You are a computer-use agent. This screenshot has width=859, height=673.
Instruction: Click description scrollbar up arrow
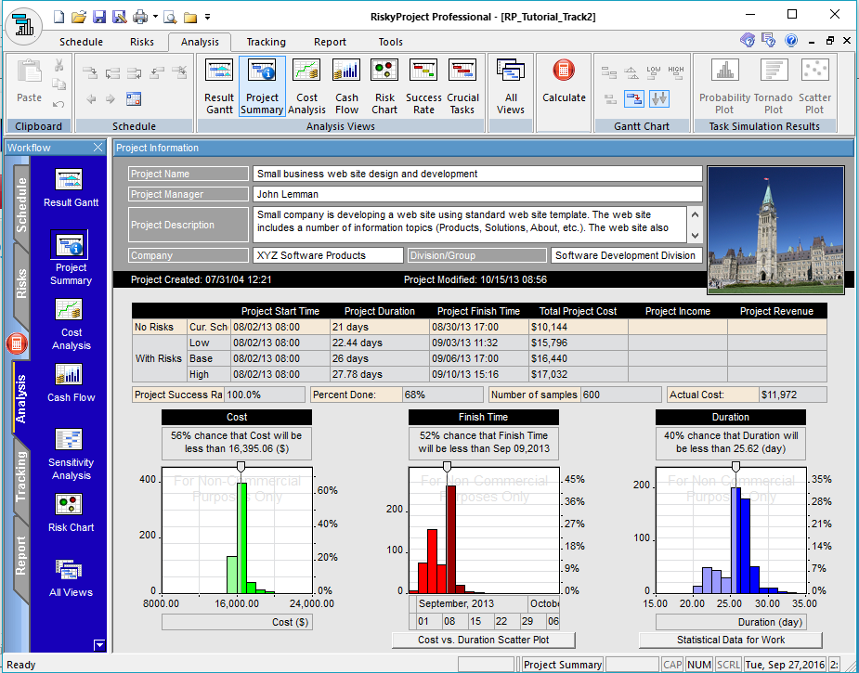pos(695,214)
